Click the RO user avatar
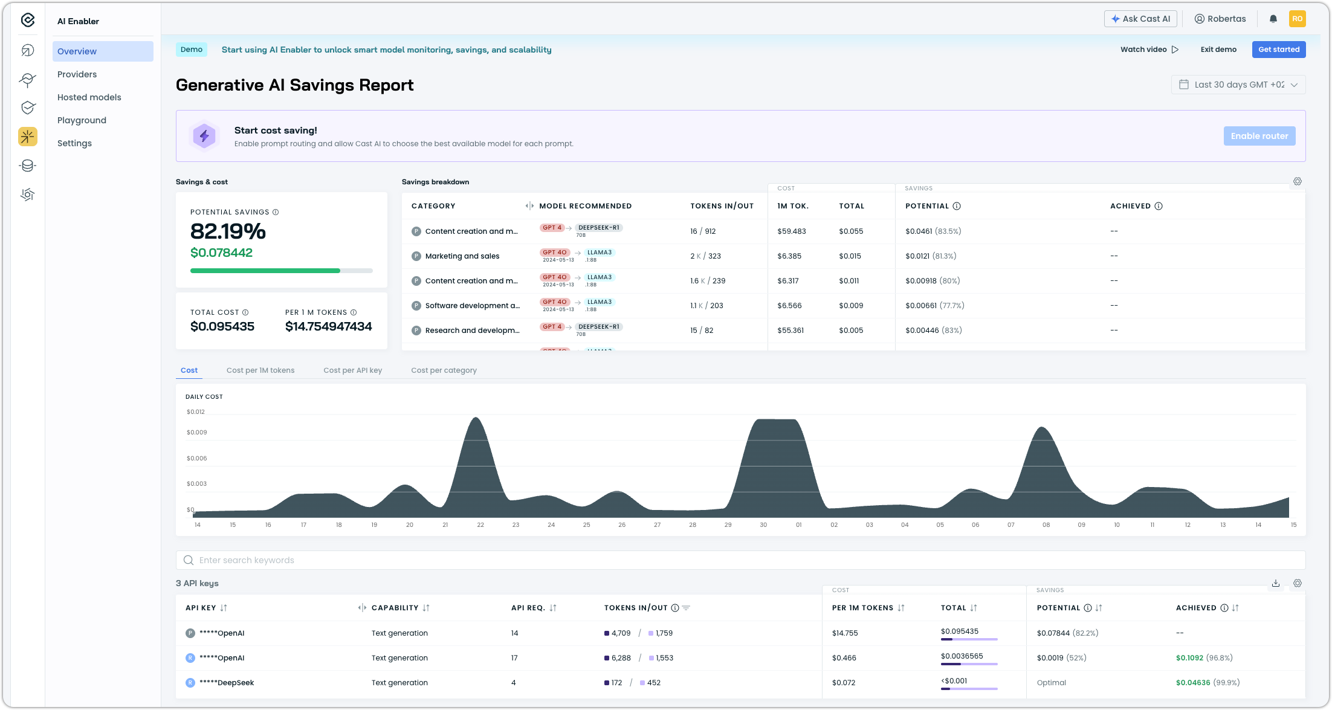1332x710 pixels. coord(1297,19)
